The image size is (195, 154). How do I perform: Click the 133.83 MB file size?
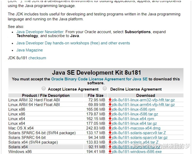(96, 142)
